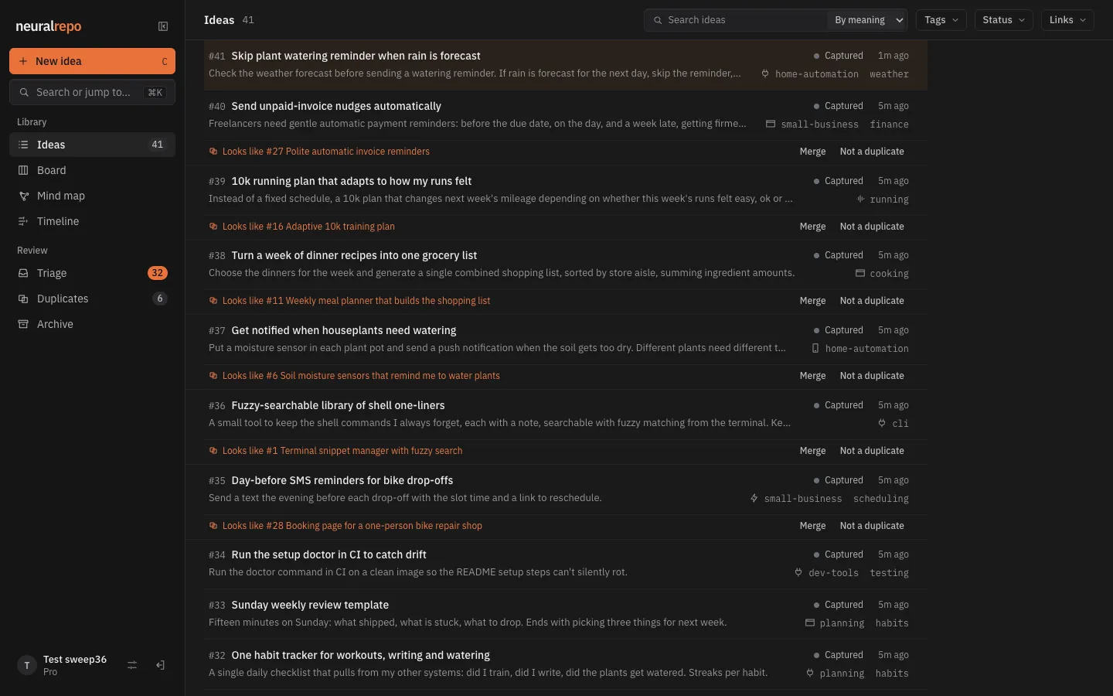Mark the #16 suggestion as not a duplicate
Viewport: 1113px width, 696px height.
[872, 227]
